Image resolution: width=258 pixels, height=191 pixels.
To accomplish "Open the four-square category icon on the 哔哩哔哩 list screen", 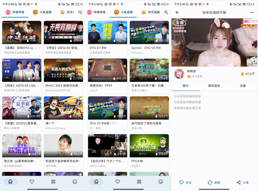I will coord(53,181).
